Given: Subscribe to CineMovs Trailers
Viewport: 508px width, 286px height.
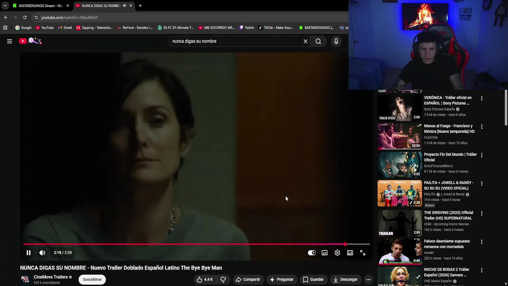Looking at the screenshot, I should [92, 279].
